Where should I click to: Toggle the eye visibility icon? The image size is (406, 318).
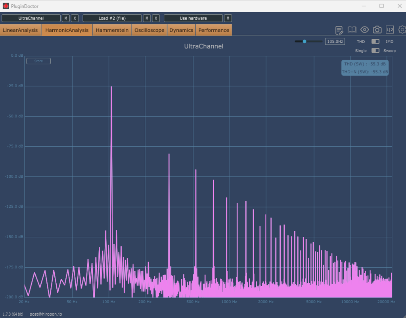coord(365,30)
